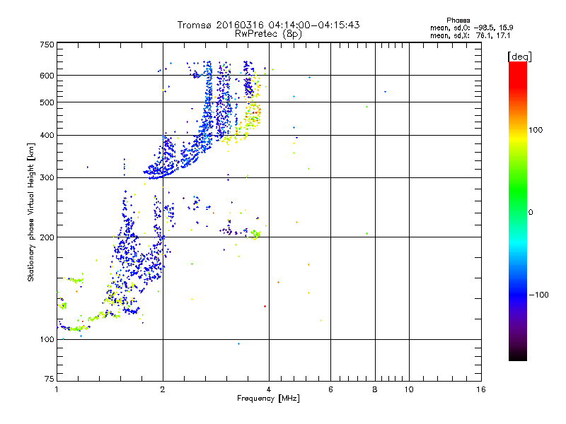Click the x-axis tick label '6'
566x424 pixels.
[x=330, y=389]
